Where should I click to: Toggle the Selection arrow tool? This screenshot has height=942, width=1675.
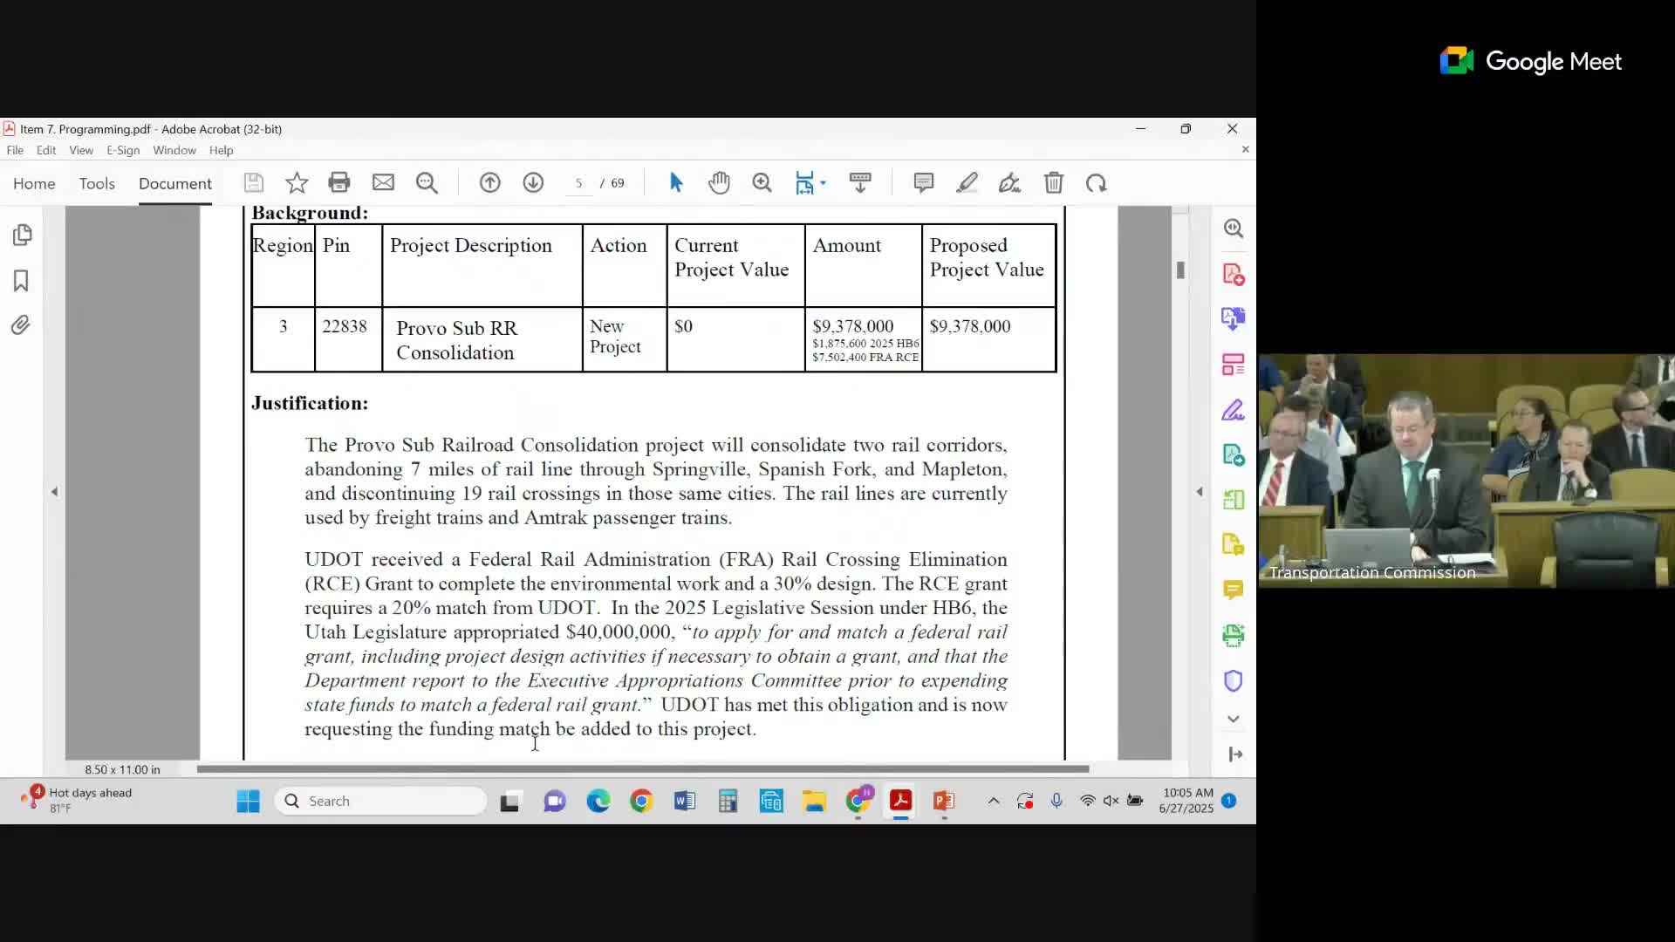pyautogui.click(x=676, y=182)
